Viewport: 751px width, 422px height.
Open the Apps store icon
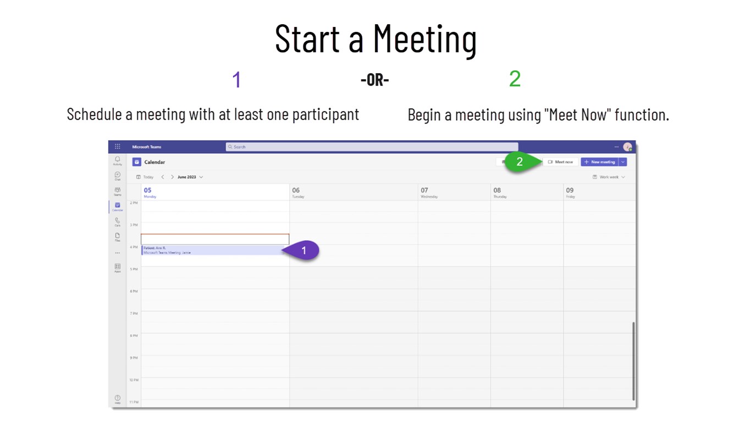pyautogui.click(x=117, y=268)
